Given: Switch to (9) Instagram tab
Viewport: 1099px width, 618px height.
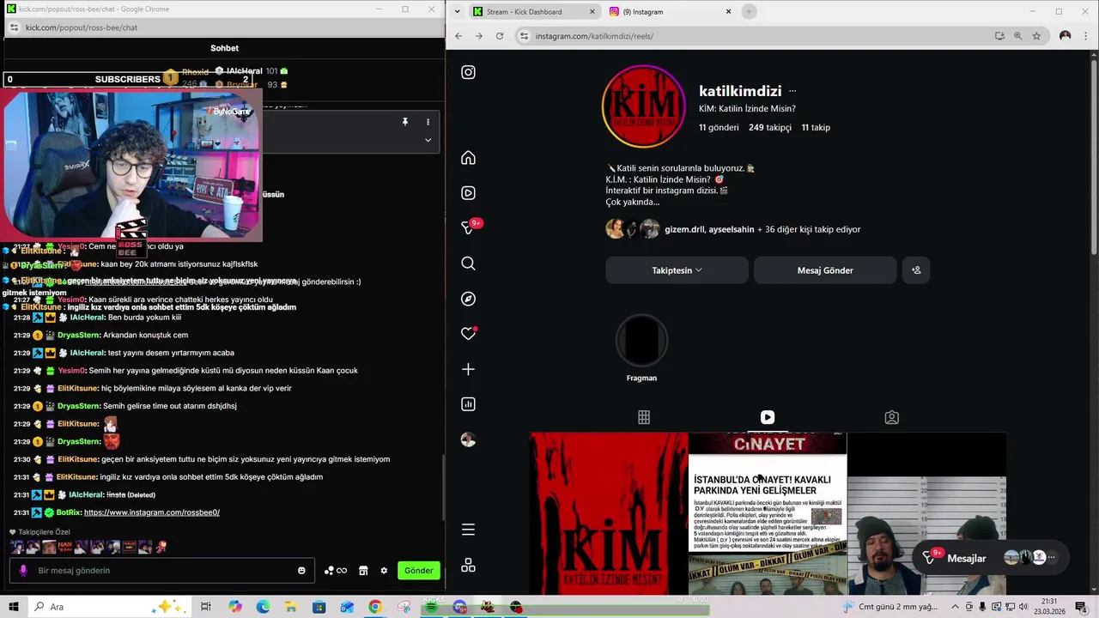Looking at the screenshot, I should pyautogui.click(x=668, y=12).
